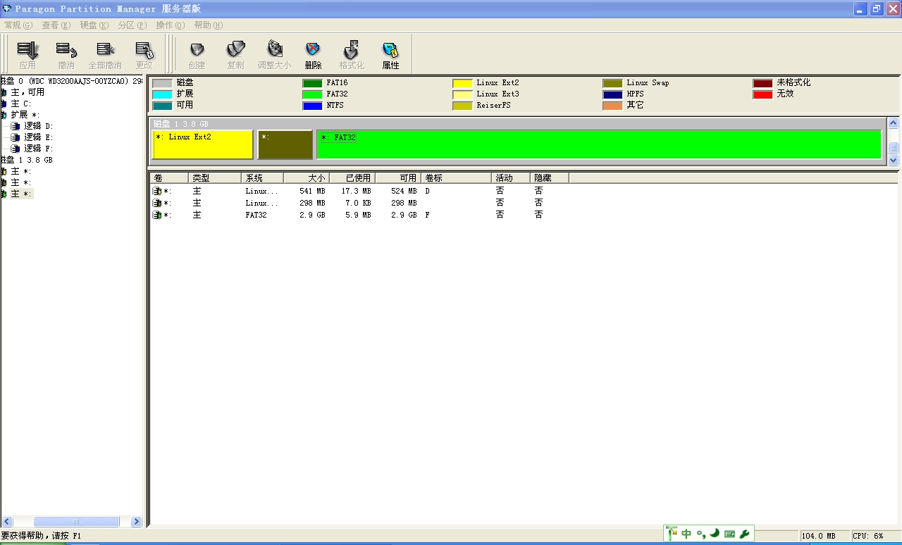This screenshot has width=902, height=545.
Task: Select the 逻辑 E: partition in tree
Action: (x=39, y=137)
